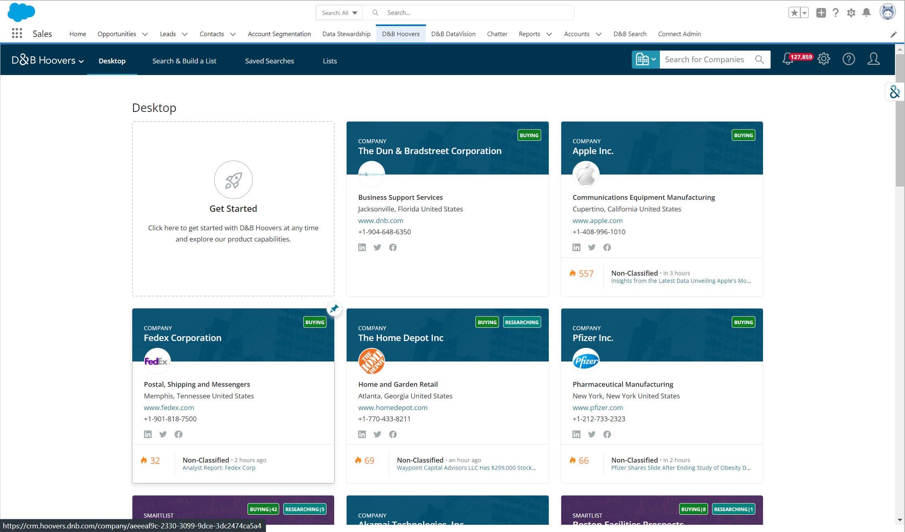
Task: Open The Home Depot LinkedIn icon
Action: pos(362,434)
